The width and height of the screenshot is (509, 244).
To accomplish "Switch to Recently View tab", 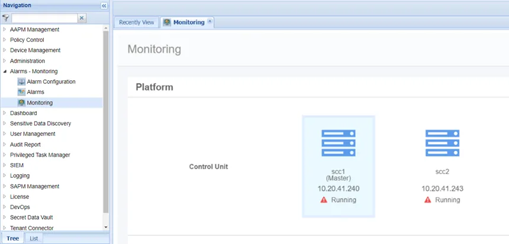I will click(x=136, y=22).
